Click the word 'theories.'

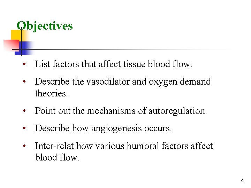pos(51,93)
